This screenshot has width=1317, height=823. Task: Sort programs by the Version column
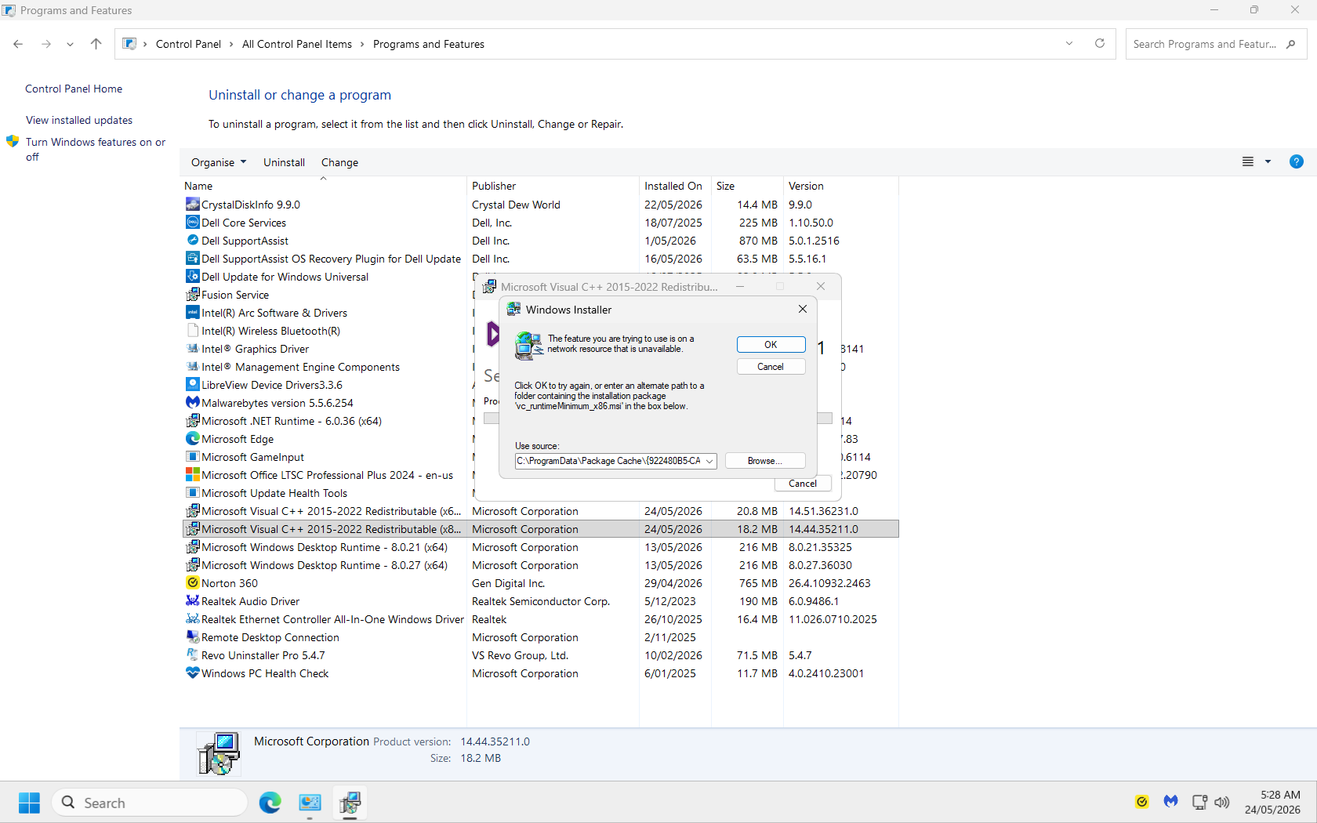coord(841,186)
